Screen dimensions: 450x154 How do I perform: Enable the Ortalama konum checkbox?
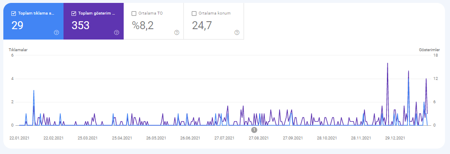click(x=194, y=13)
